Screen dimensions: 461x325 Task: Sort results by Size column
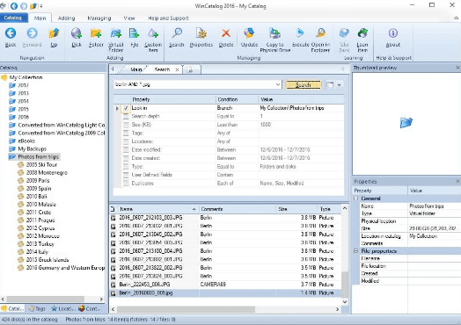click(296, 209)
